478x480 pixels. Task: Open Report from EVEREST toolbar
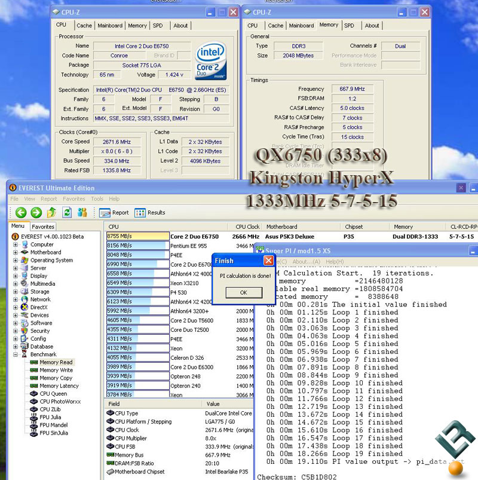pos(114,212)
